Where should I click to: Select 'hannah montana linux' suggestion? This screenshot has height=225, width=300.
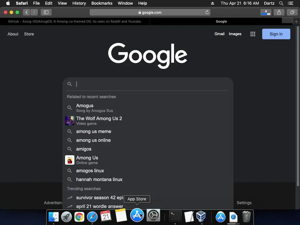(148, 180)
